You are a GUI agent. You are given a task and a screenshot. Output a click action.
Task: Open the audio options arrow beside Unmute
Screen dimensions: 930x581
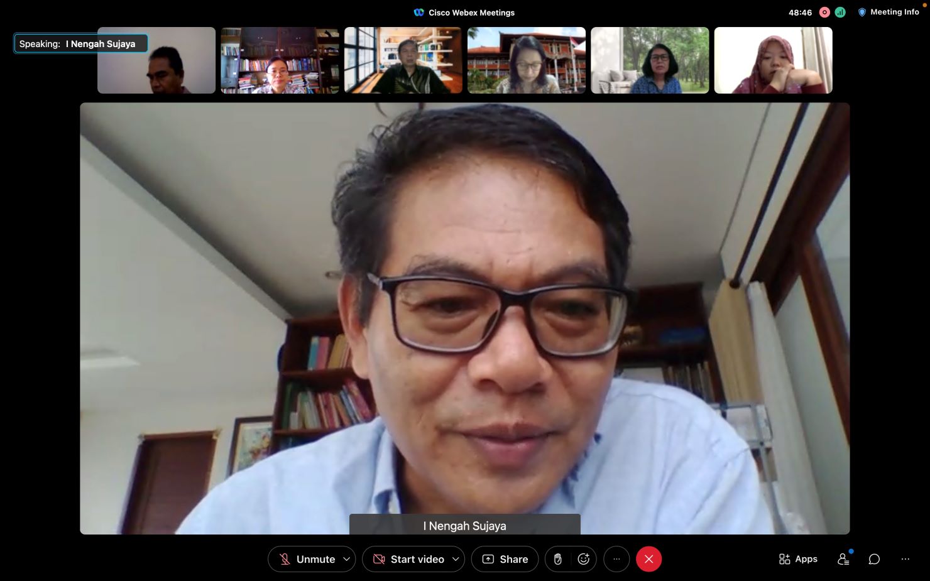click(x=347, y=559)
